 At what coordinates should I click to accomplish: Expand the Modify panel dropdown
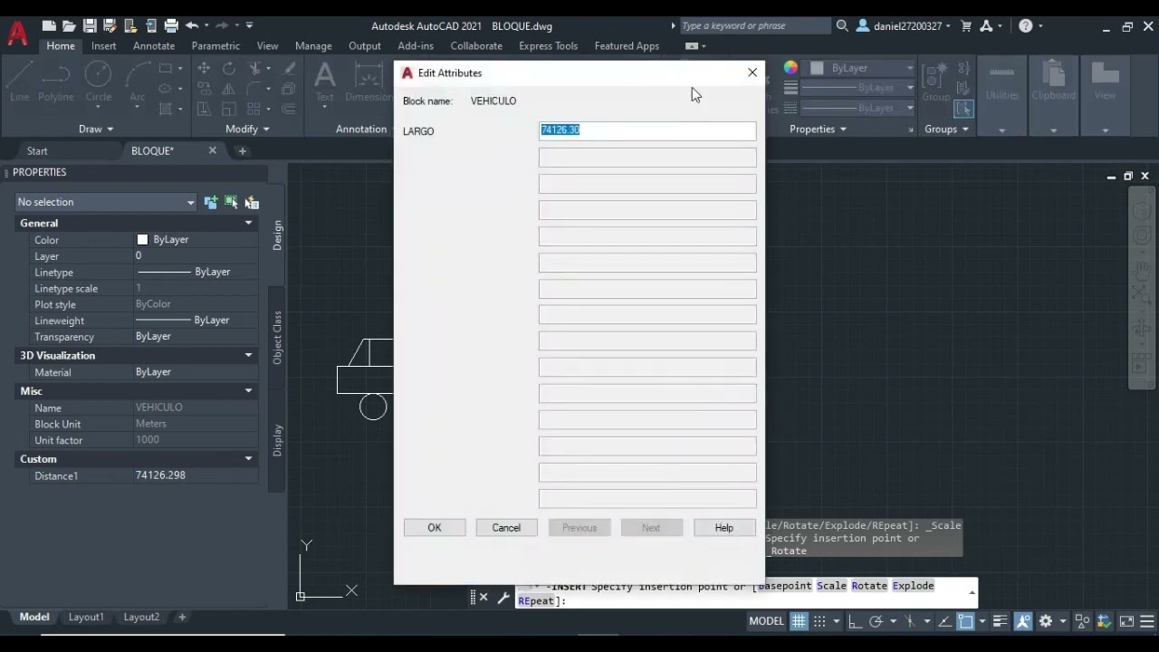(x=246, y=129)
